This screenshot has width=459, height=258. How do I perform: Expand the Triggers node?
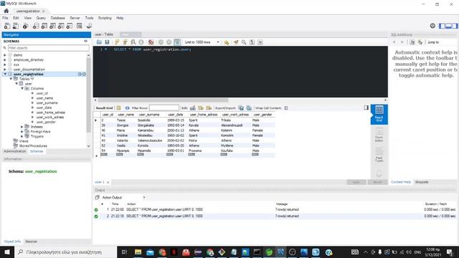[22, 136]
